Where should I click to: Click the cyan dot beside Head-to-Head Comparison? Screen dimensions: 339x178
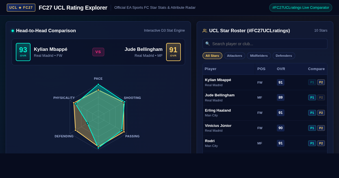[13, 31]
